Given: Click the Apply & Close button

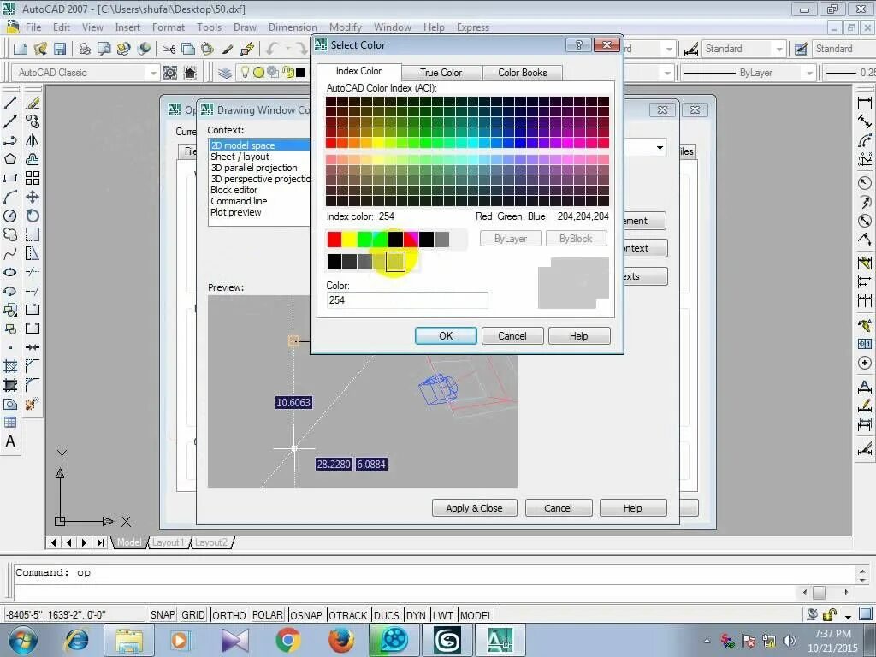Looking at the screenshot, I should pyautogui.click(x=474, y=508).
